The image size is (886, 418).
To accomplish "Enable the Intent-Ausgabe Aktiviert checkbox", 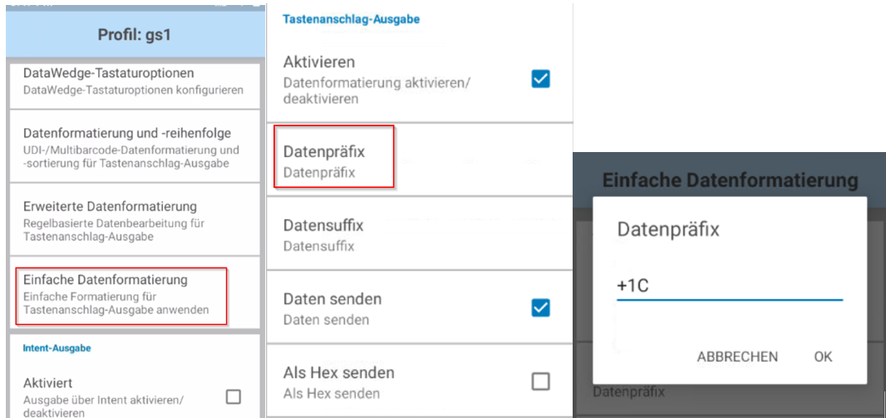I will 234,396.
